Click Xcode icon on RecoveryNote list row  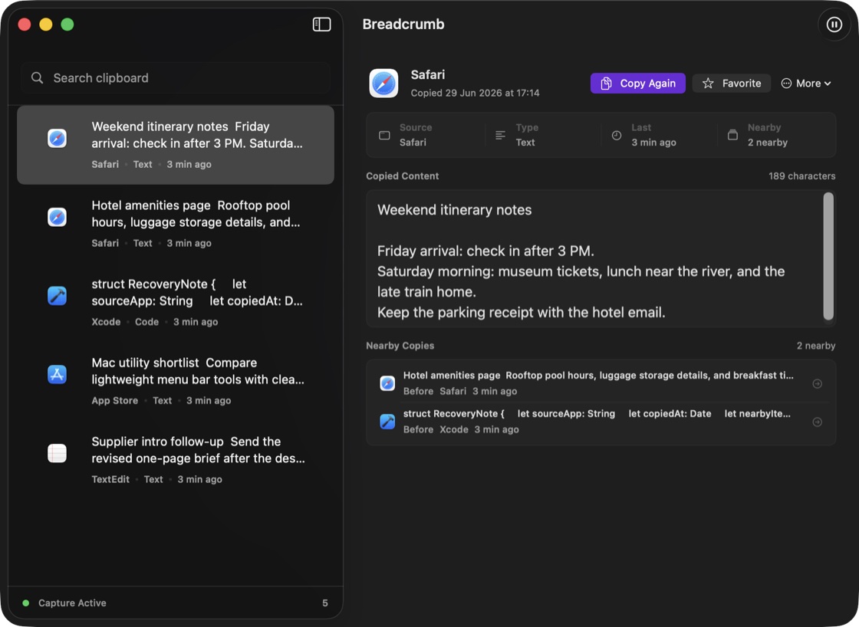tap(57, 296)
